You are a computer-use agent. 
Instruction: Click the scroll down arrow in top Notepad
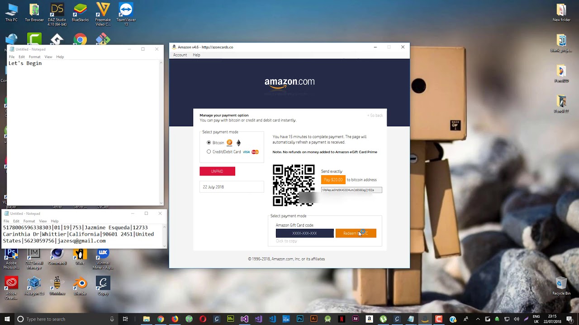pos(161,202)
